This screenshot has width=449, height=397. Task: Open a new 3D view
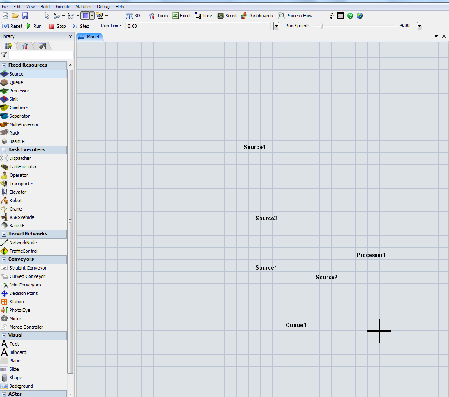click(133, 16)
